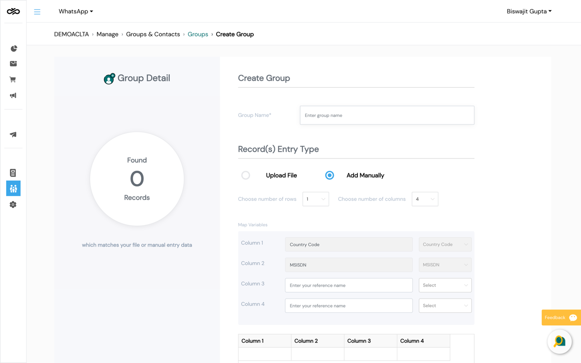
Task: Click the infinity logo icon
Action: [x=13, y=11]
